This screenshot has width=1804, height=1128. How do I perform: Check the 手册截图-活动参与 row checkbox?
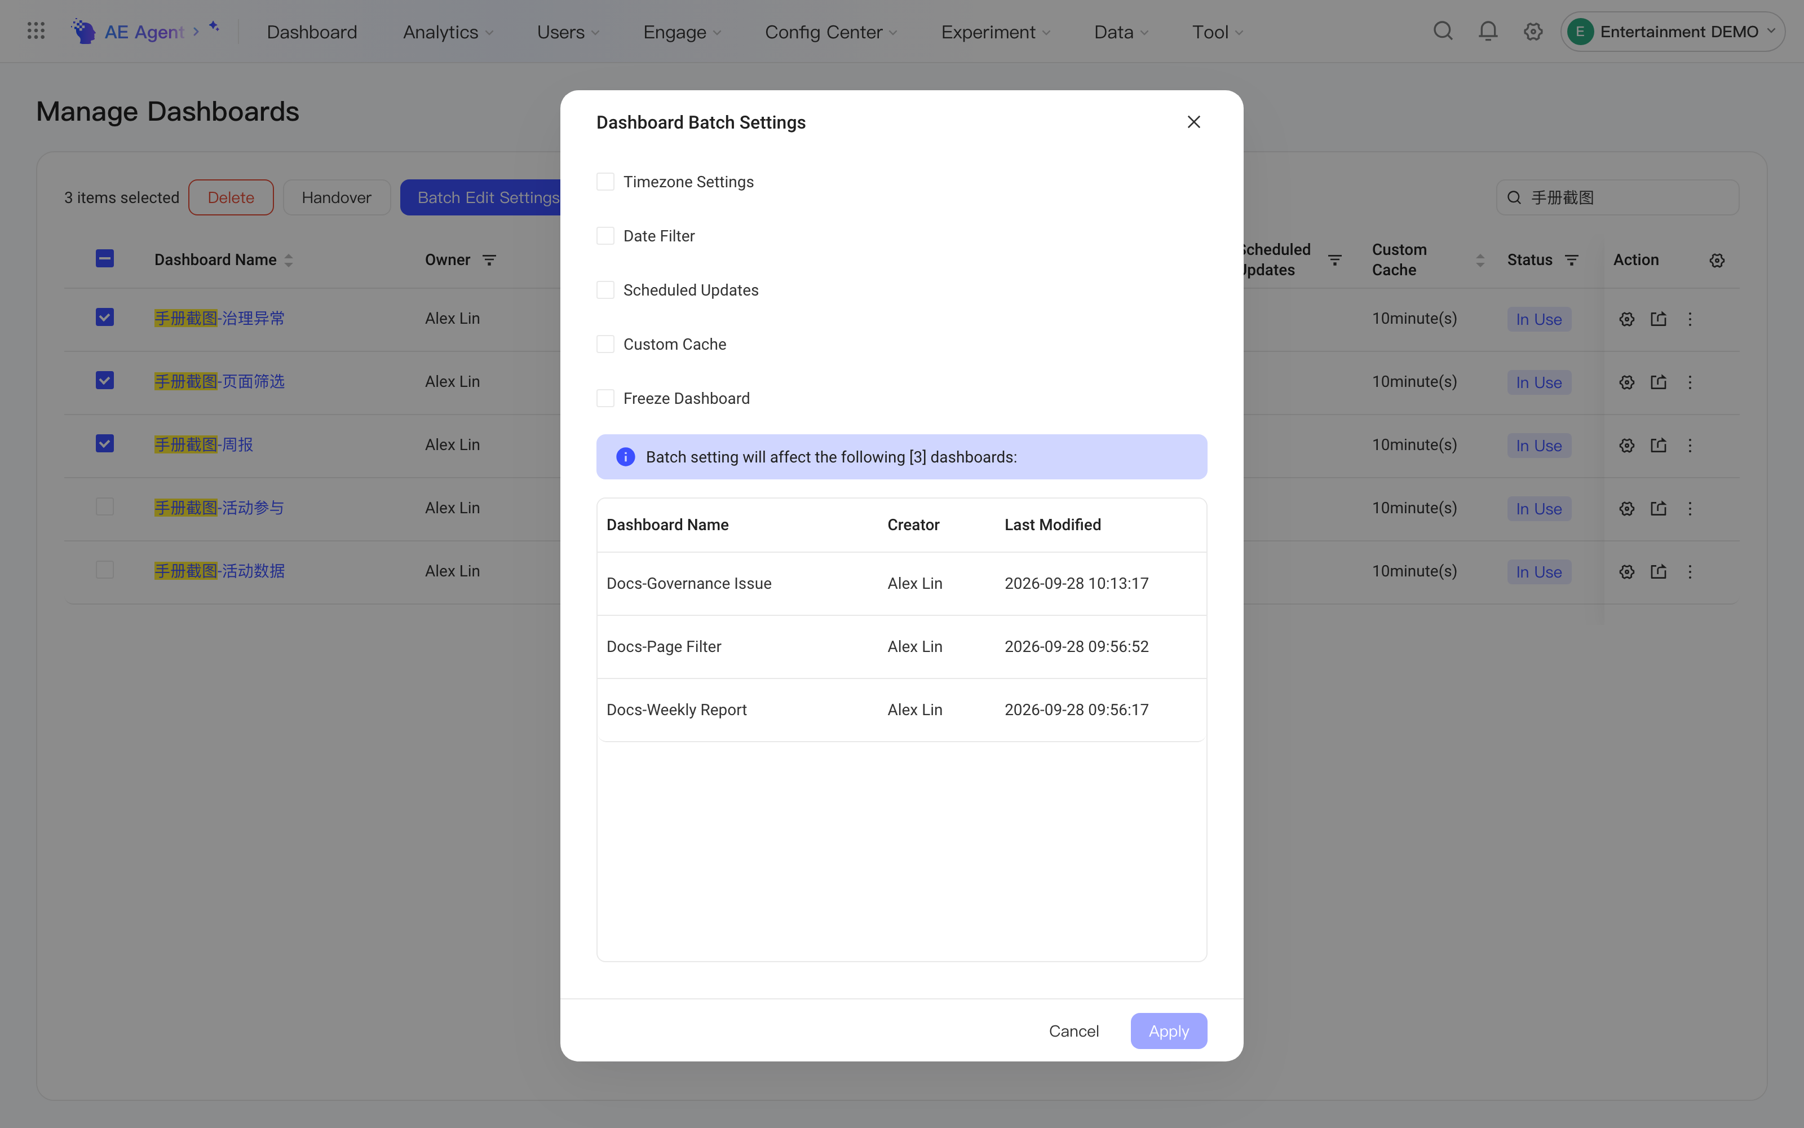[x=104, y=507]
